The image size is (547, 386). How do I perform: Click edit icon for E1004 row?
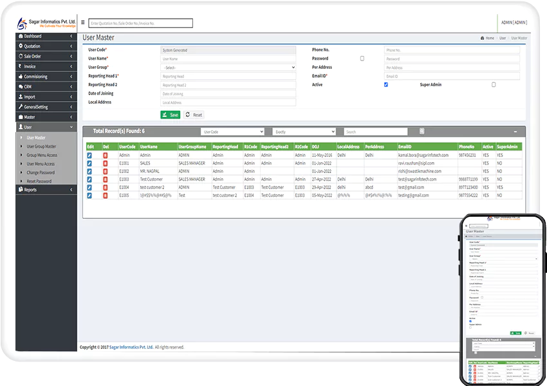[89, 187]
